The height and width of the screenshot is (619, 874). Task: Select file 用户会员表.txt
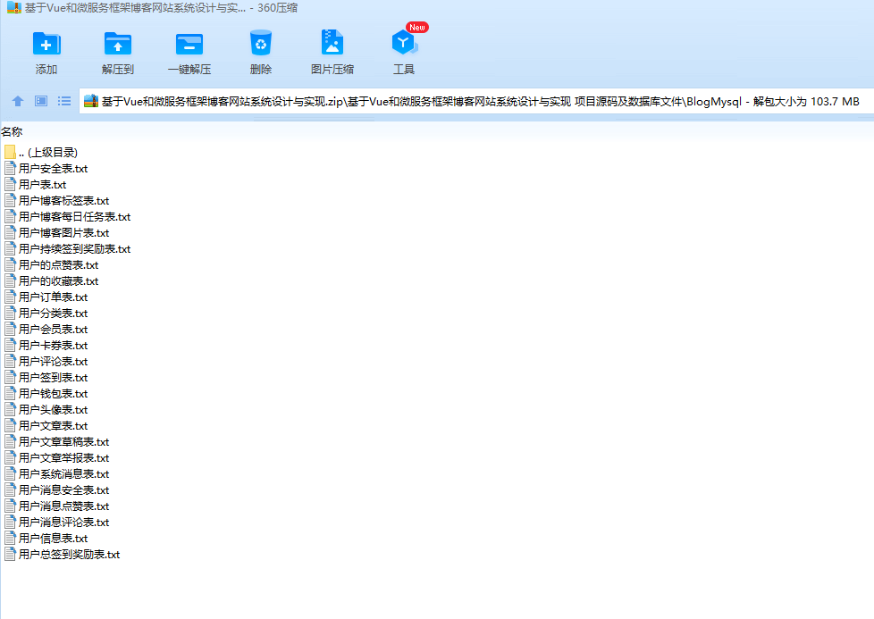(x=46, y=330)
